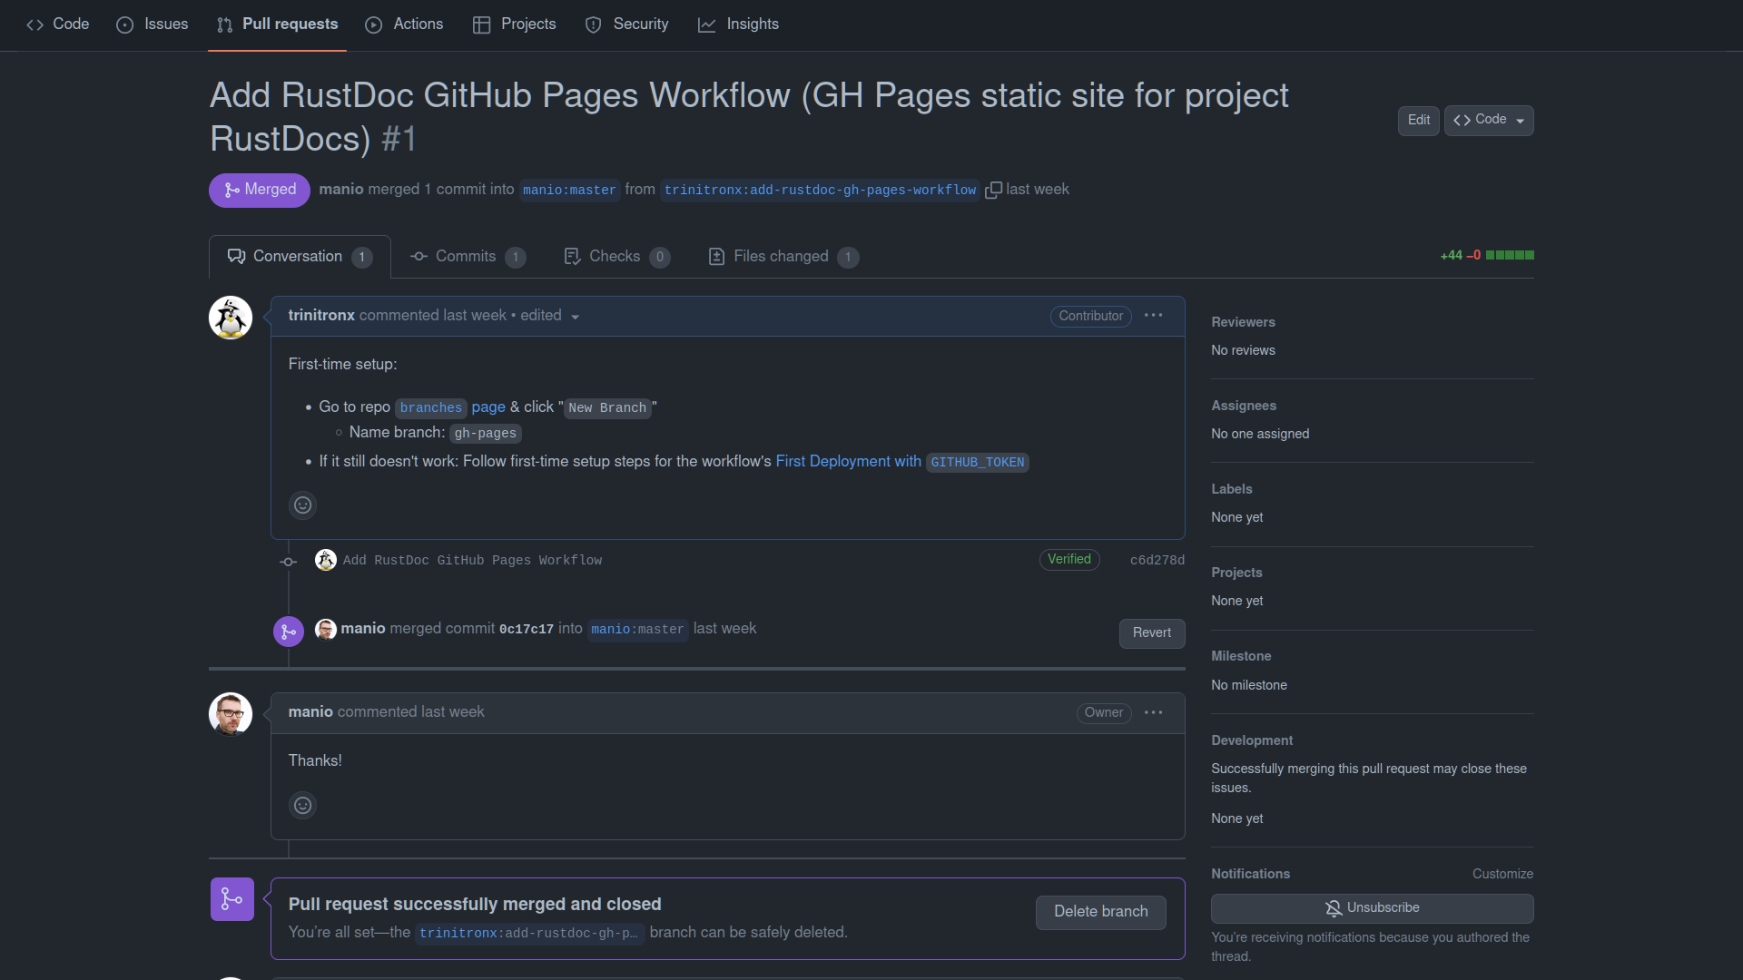Open the Customize notifications option
Screen dimensions: 1743x980
pyautogui.click(x=1502, y=874)
